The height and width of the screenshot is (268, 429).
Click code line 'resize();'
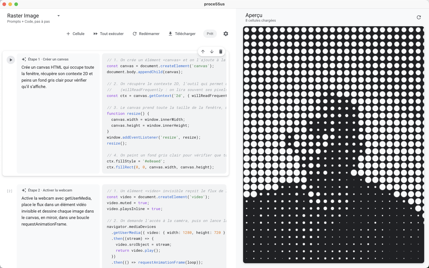(117, 143)
